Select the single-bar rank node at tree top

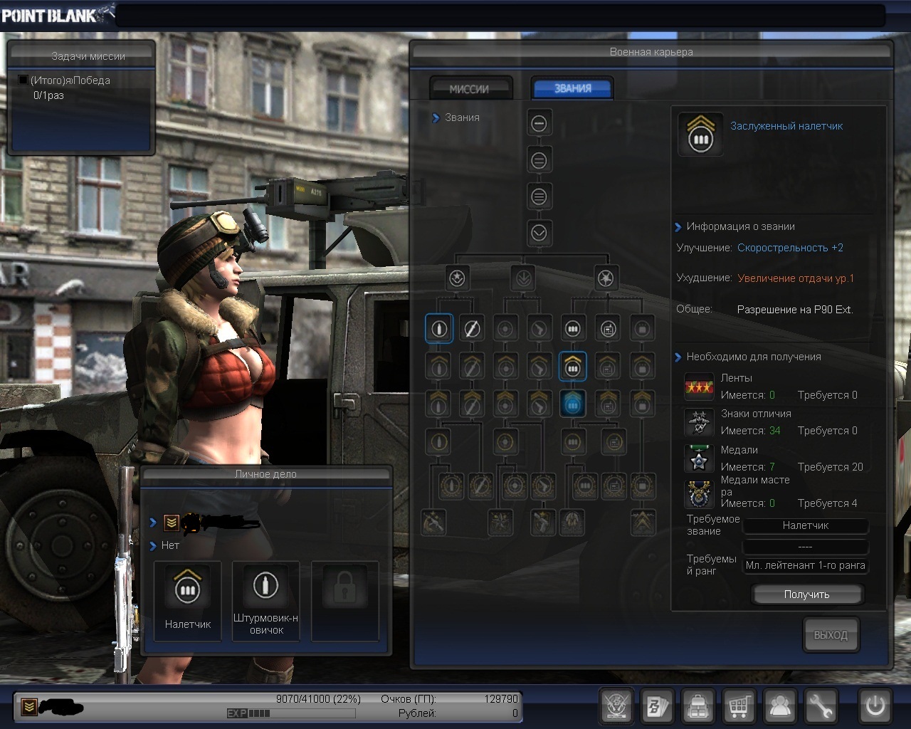tap(539, 123)
